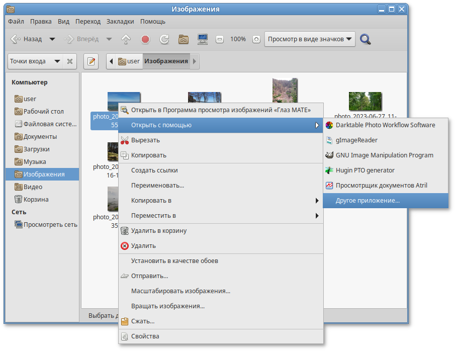Screen dimensions: 455x351
Task: Select 'Свойства' in the context menu
Action: pyautogui.click(x=145, y=336)
